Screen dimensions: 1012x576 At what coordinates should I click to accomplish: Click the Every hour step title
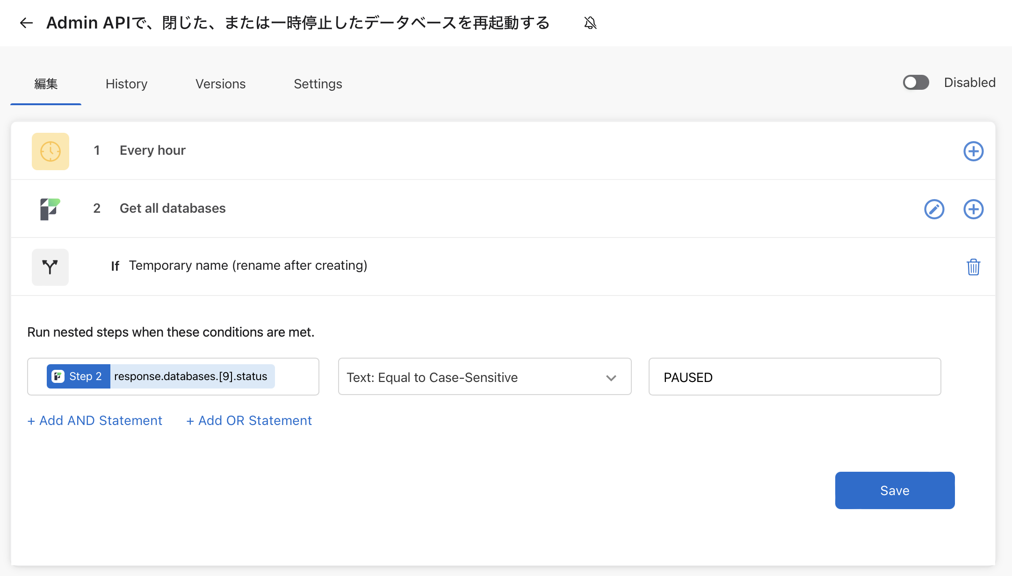tap(152, 151)
